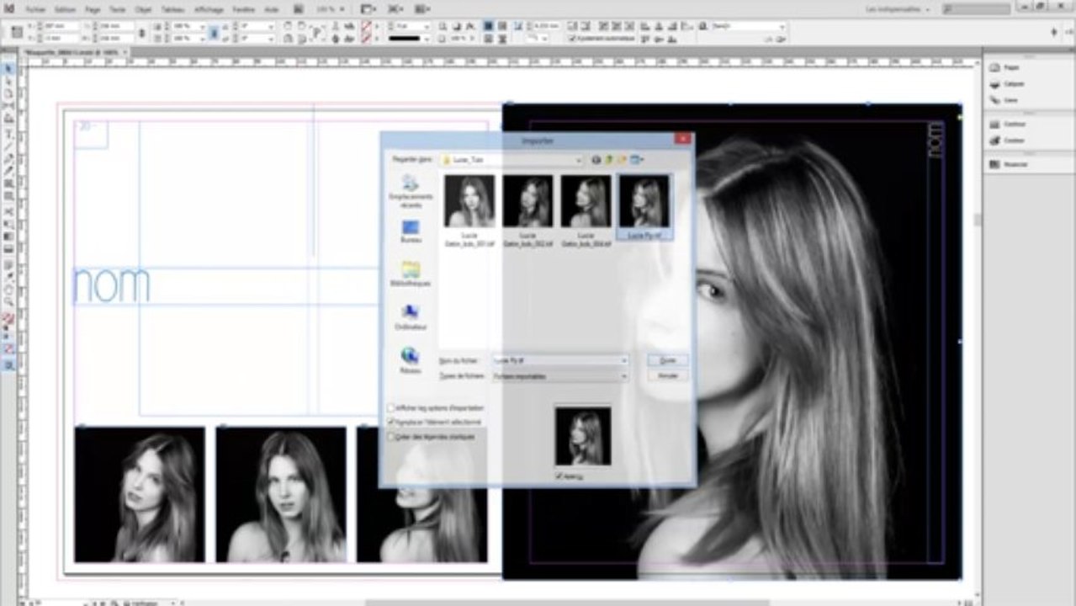The image size is (1076, 606).
Task: Open Bureau in dialog sidebar
Action: pos(410,232)
